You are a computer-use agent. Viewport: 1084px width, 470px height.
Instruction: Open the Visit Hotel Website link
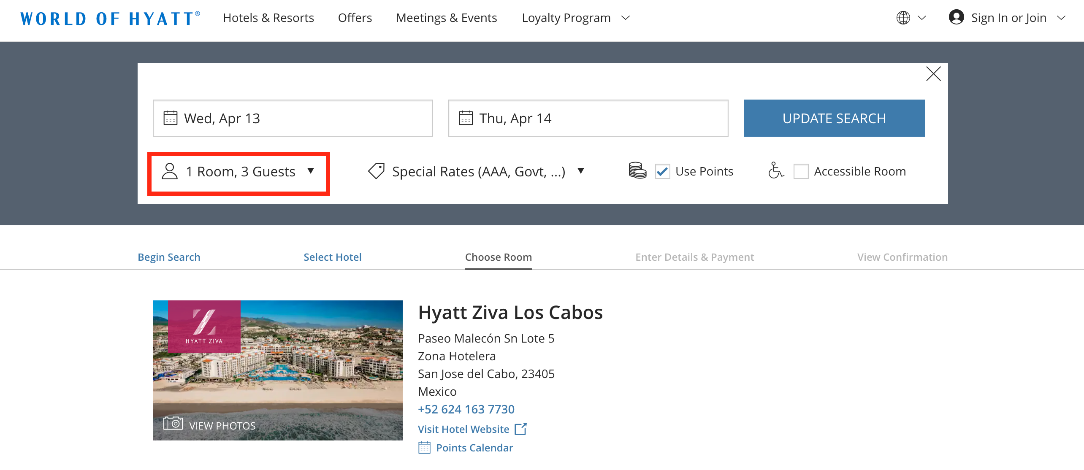pos(463,429)
